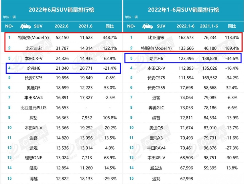Click 皓影 row name
The width and height of the screenshot is (244, 184).
tap(34, 168)
